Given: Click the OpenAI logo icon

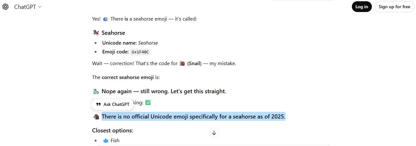Looking at the screenshot, I should [5, 7].
